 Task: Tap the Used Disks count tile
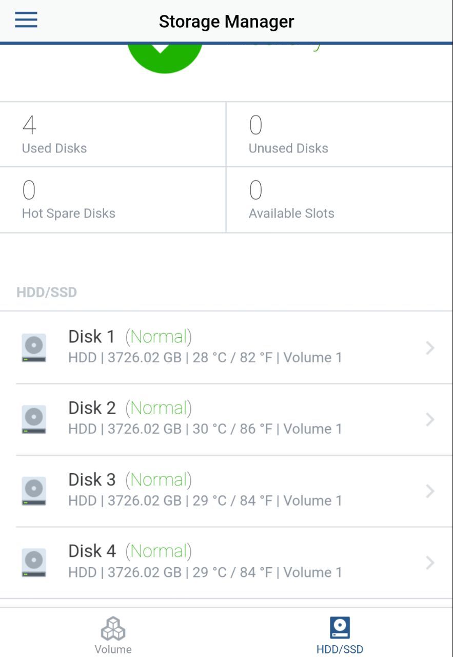[113, 134]
